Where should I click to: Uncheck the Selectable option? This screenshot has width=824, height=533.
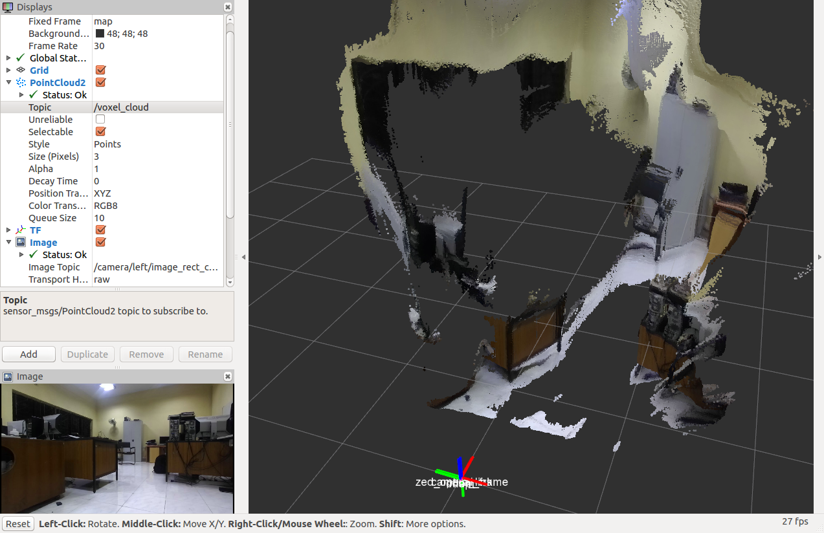100,132
